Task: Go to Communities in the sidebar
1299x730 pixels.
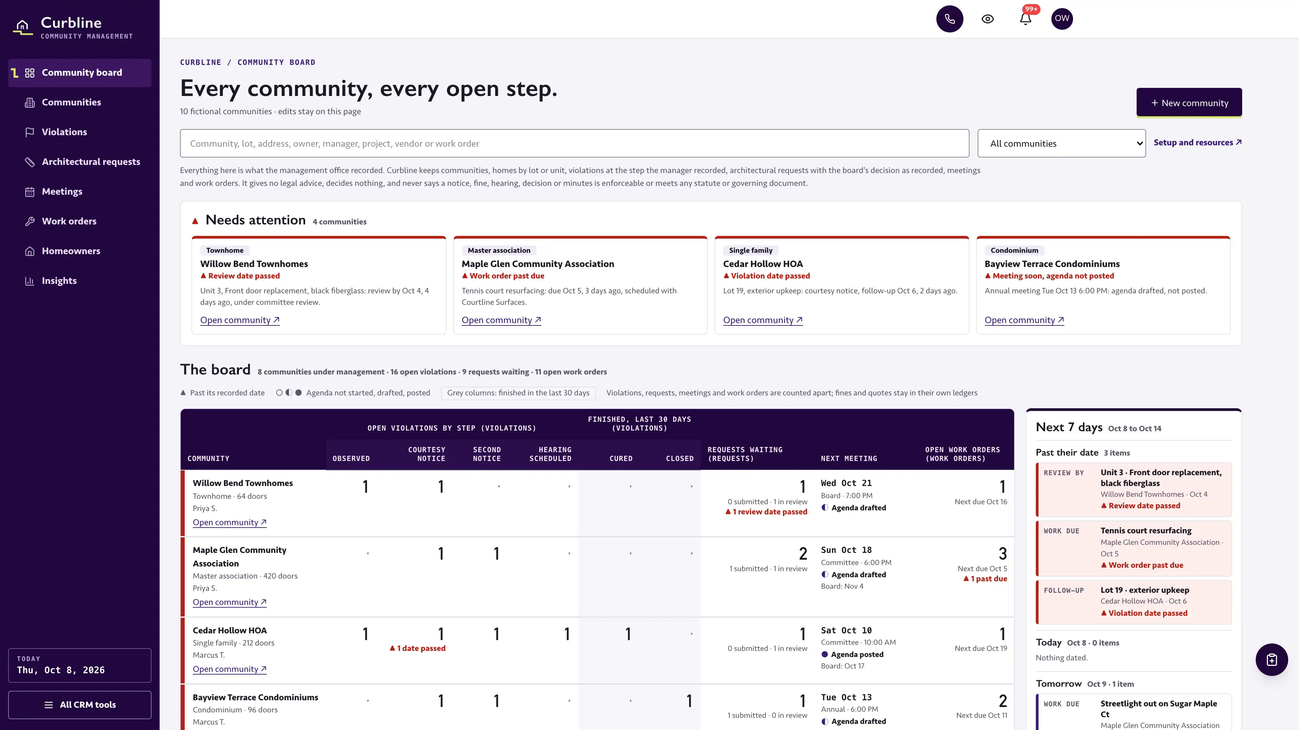Action: 80,102
